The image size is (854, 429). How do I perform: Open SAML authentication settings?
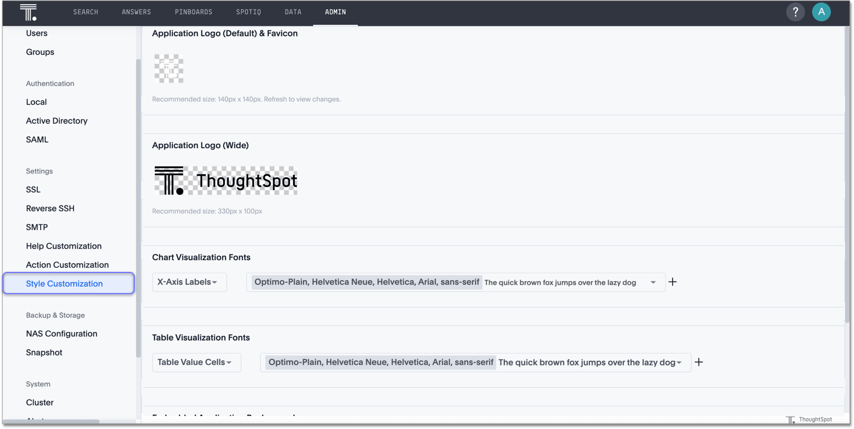click(37, 139)
